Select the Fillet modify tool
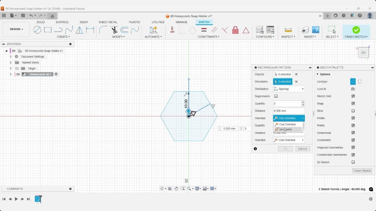This screenshot has height=211, width=376. point(103,30)
